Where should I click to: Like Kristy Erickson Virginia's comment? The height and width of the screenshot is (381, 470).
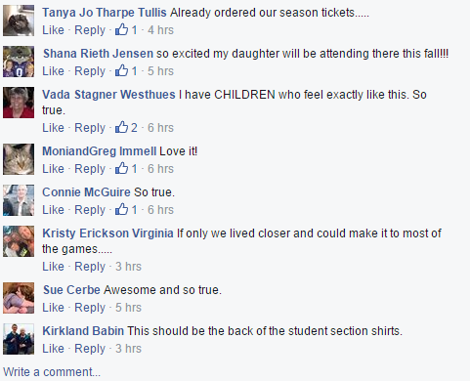(x=53, y=267)
